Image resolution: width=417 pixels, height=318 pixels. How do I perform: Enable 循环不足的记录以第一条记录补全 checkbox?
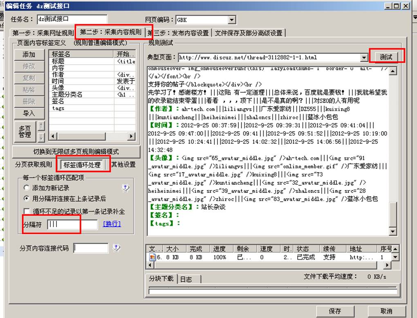27,211
